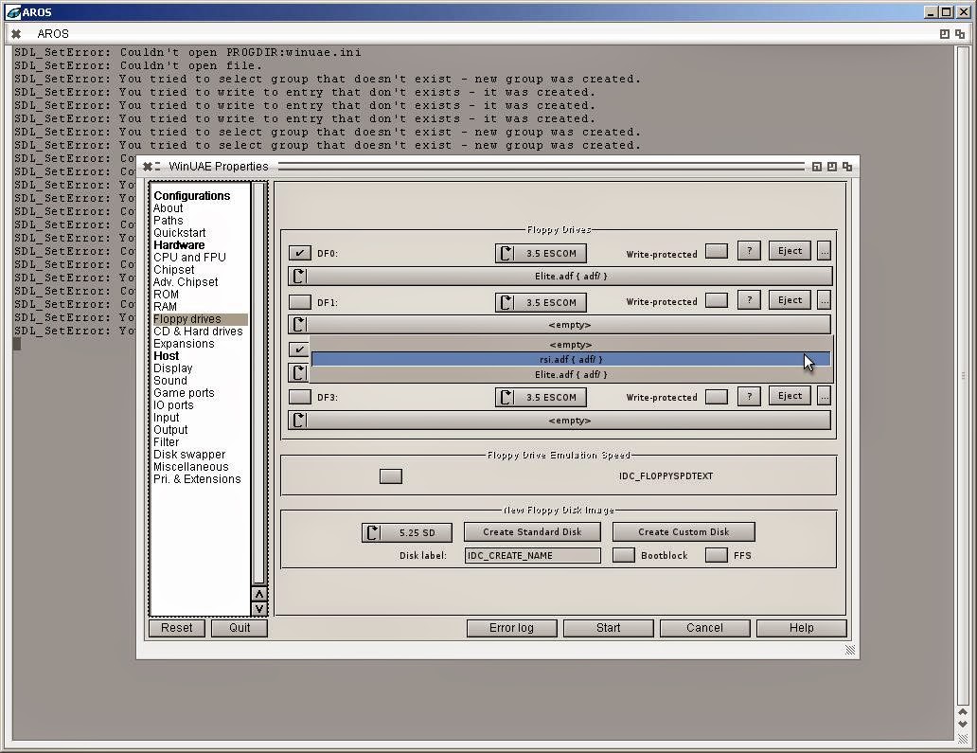Screen dimensions: 977x753
Task: Click the WinUAE window resize grip
Action: (x=850, y=650)
